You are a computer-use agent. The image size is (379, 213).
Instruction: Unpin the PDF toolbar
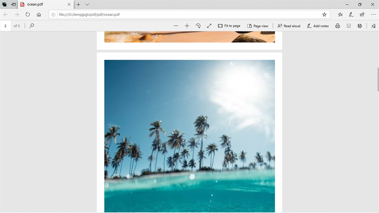pyautogui.click(x=373, y=26)
